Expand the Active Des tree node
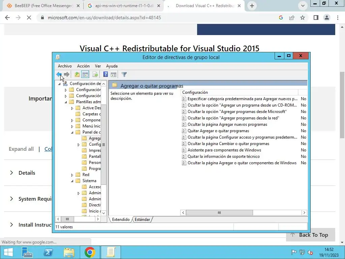Image resolution: width=345 pixels, height=259 pixels. 72,108
